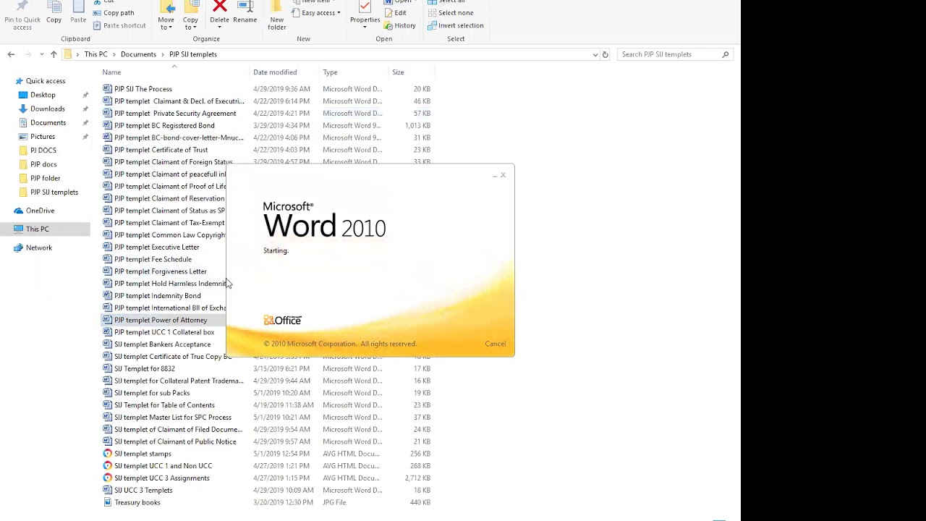The image size is (926, 521).
Task: Select PJP templet Private Security Agreement file
Action: (x=175, y=114)
